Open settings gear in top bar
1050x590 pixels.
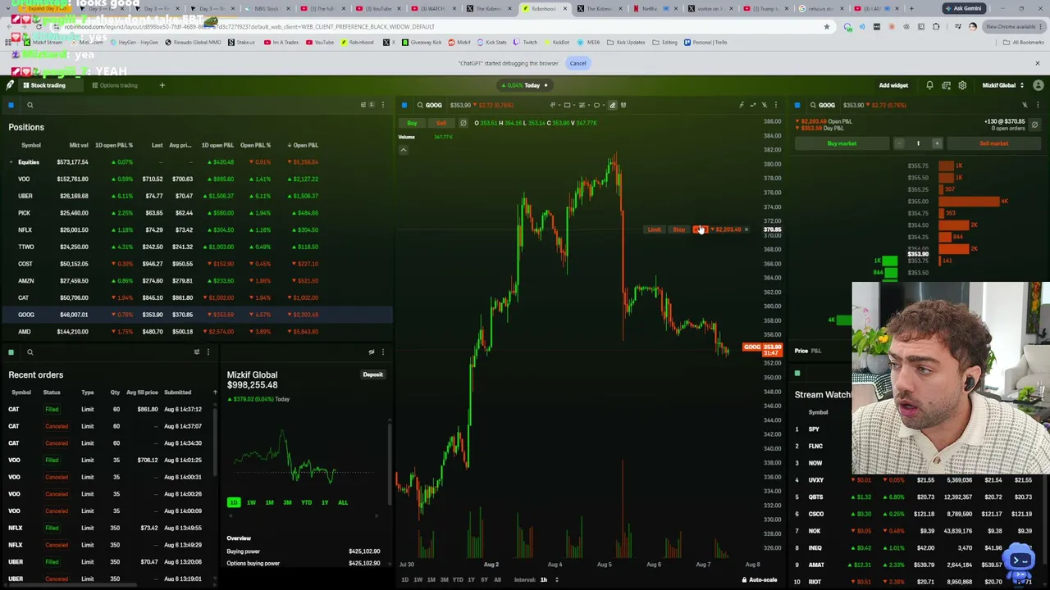pos(962,85)
